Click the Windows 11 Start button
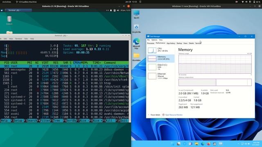 point(172,144)
